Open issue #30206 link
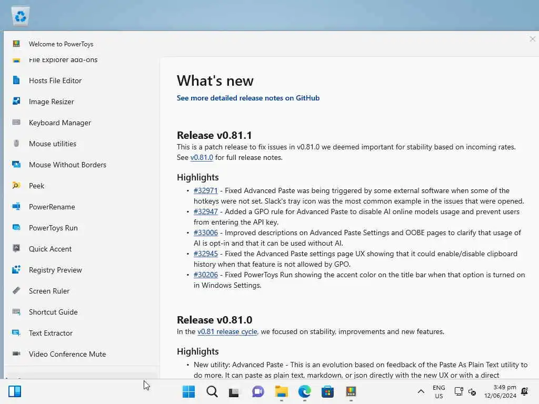 (x=206, y=275)
